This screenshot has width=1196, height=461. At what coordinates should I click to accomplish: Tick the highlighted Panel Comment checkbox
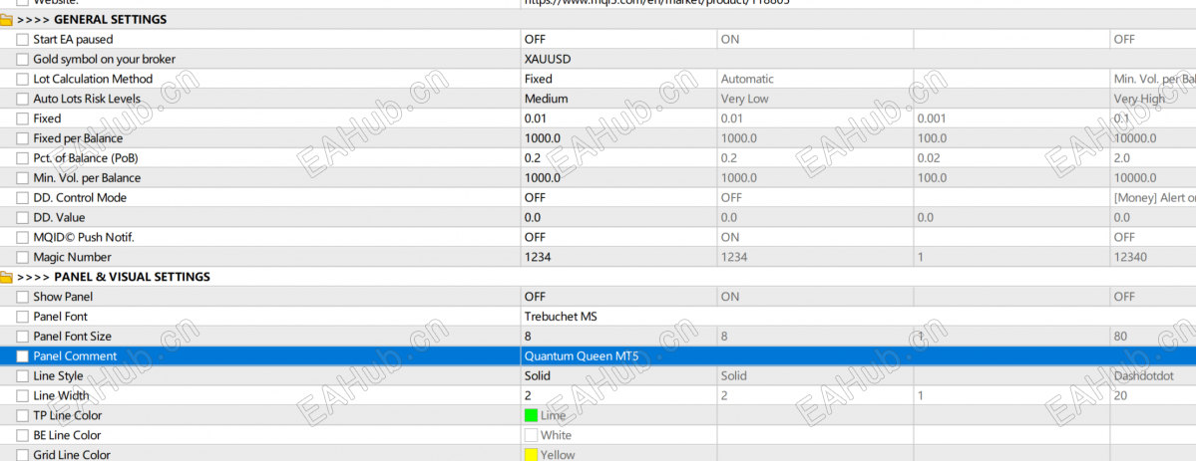tap(22, 356)
